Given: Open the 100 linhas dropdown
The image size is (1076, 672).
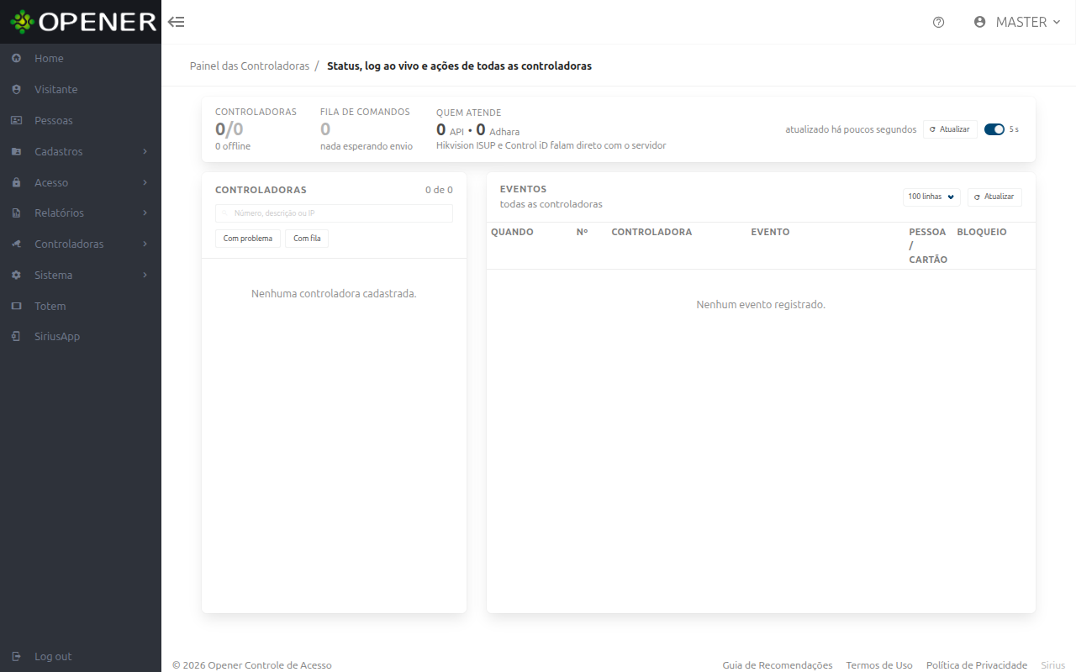Looking at the screenshot, I should point(932,197).
